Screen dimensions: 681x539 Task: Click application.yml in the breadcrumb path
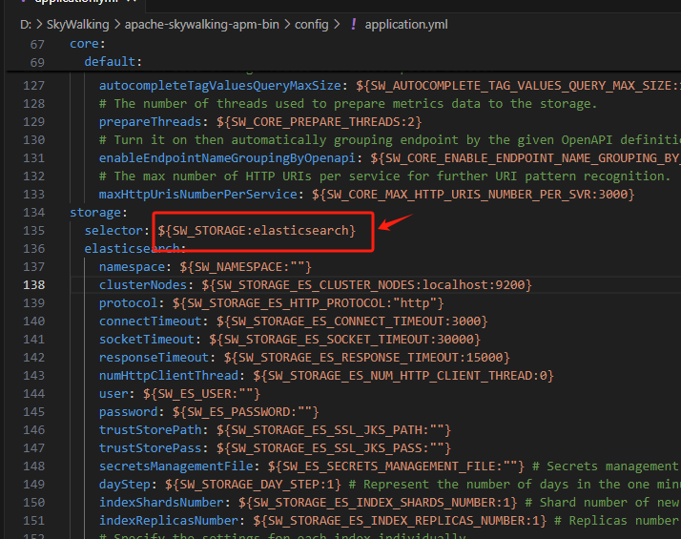[x=406, y=24]
